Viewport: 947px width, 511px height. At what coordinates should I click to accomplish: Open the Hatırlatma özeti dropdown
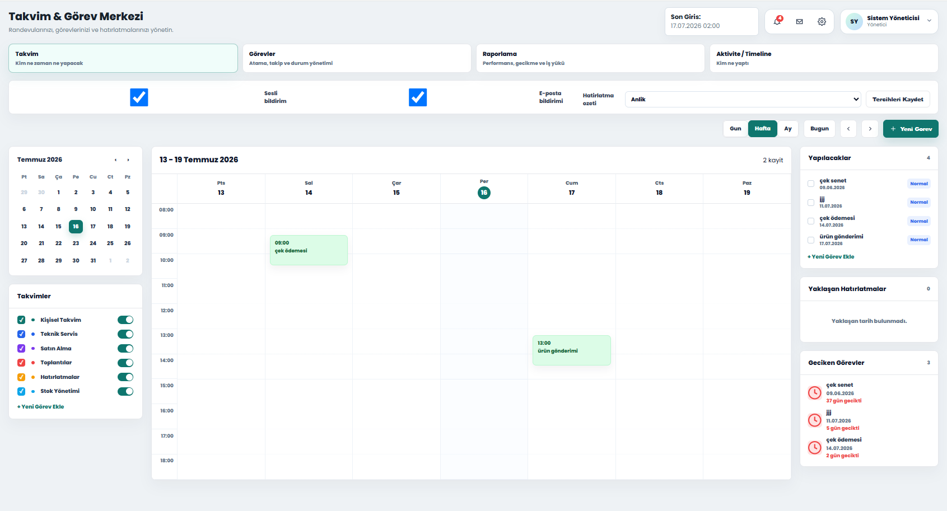click(x=743, y=99)
